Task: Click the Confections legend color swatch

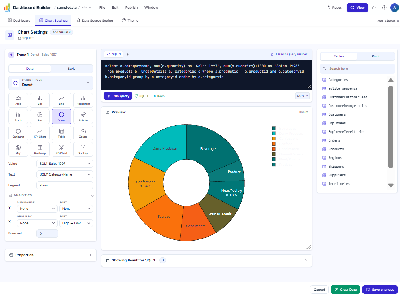Action: click(x=274, y=139)
